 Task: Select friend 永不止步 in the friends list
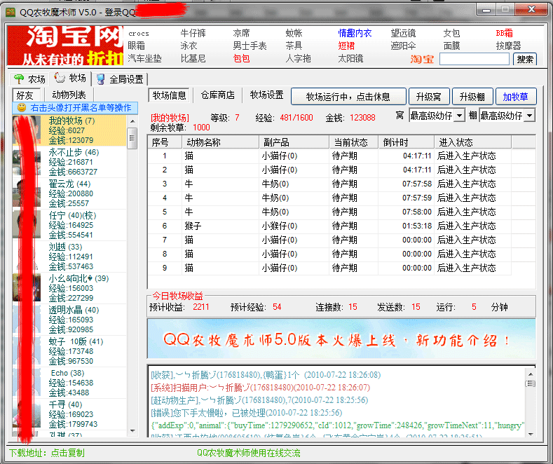pos(74,152)
